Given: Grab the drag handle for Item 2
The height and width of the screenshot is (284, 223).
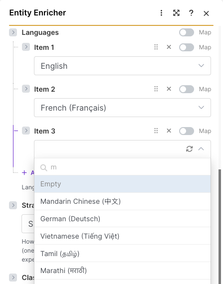Looking at the screenshot, I should [156, 89].
